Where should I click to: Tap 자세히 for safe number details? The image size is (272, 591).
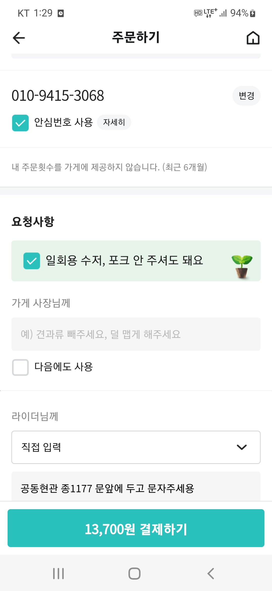click(x=114, y=122)
